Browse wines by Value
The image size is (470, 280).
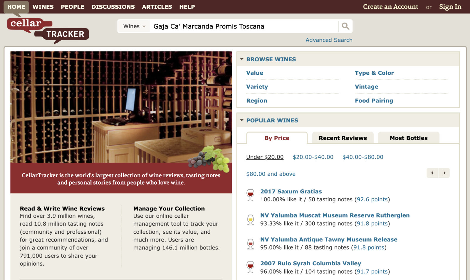255,73
